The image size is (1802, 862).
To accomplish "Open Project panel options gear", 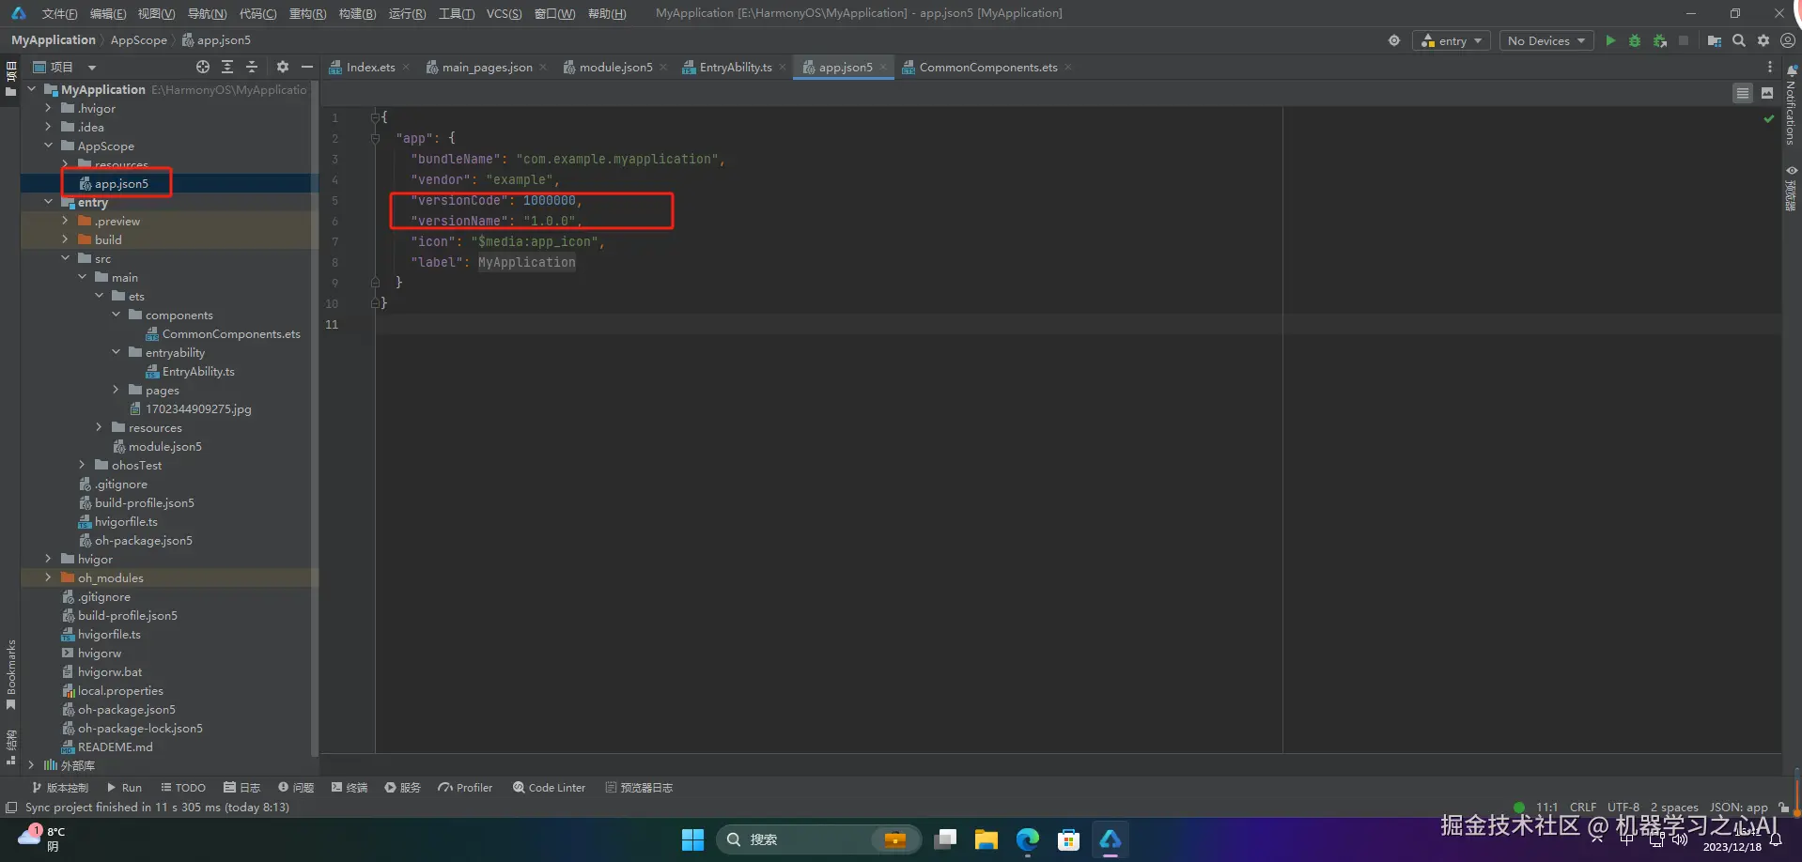I will [x=283, y=67].
